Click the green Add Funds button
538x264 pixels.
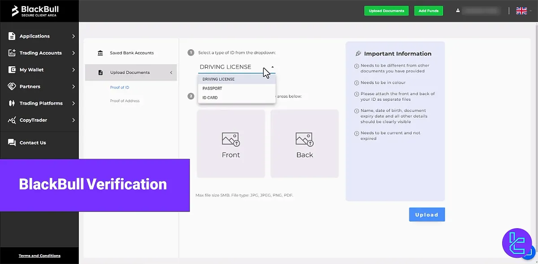pos(428,11)
